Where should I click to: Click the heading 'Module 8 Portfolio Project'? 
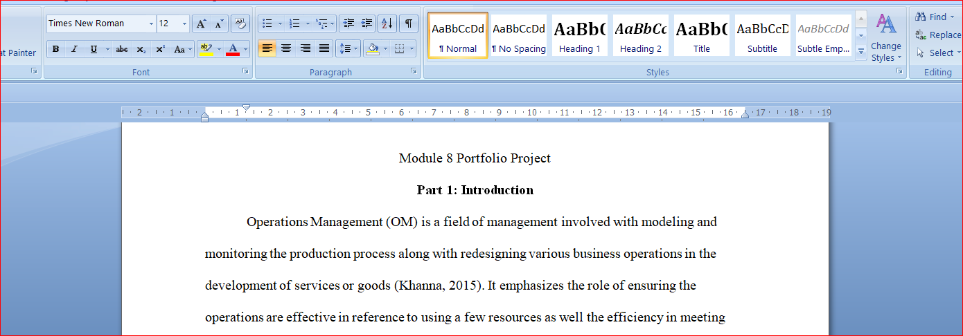pyautogui.click(x=475, y=158)
